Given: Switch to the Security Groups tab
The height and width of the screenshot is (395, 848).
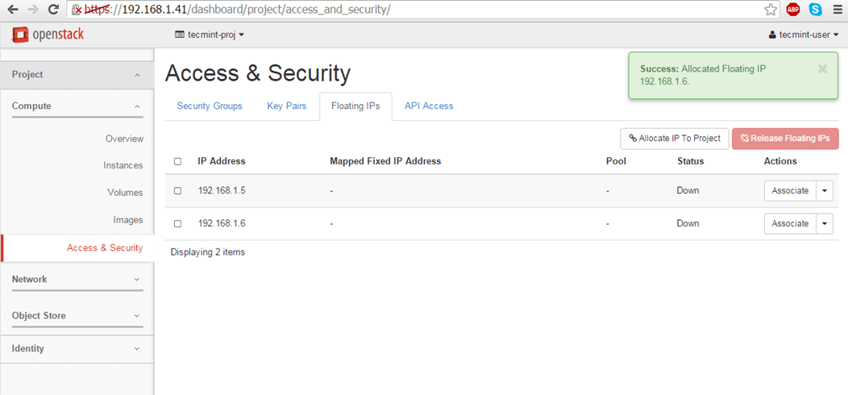Looking at the screenshot, I should click(210, 106).
